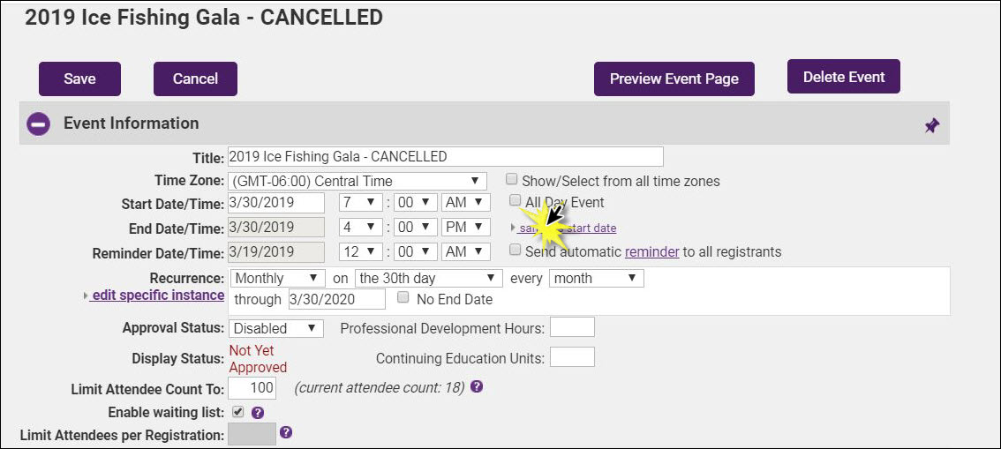Click the Delete Event button
This screenshot has height=449, width=1001.
[843, 77]
